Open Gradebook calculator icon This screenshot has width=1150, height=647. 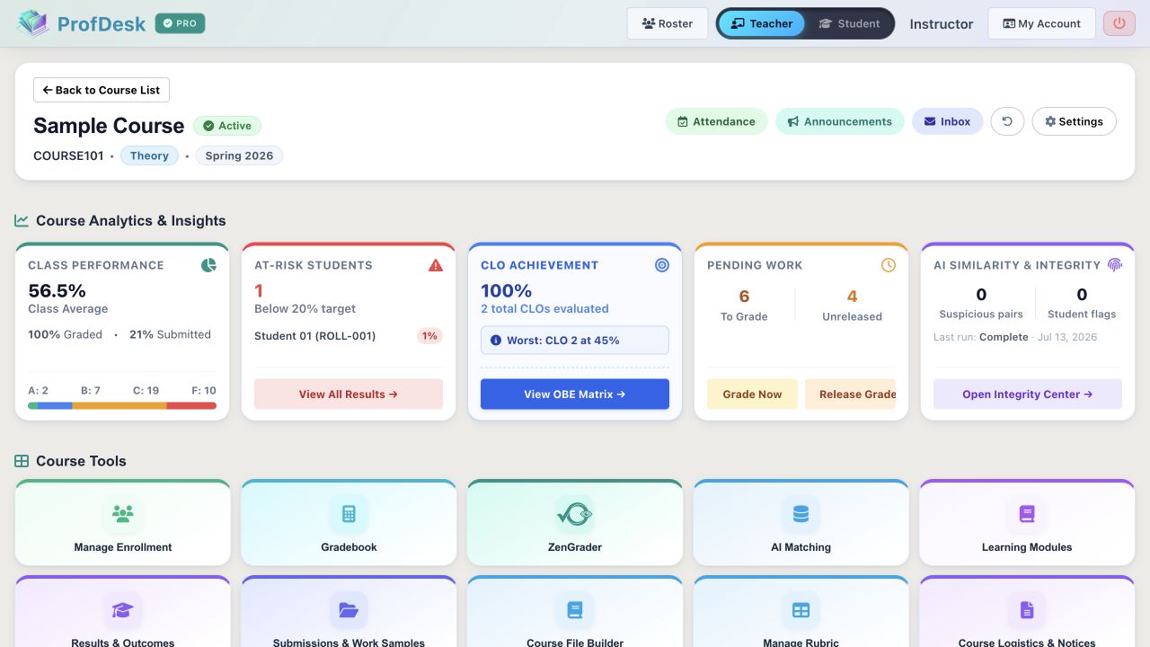[349, 514]
